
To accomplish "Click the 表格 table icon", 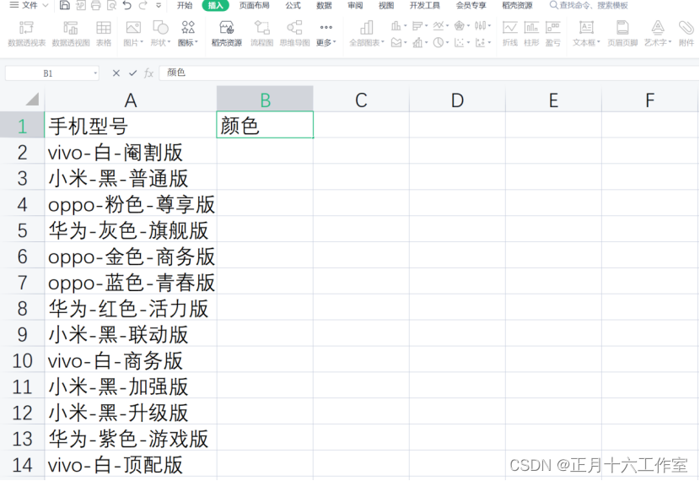I will pos(104,34).
